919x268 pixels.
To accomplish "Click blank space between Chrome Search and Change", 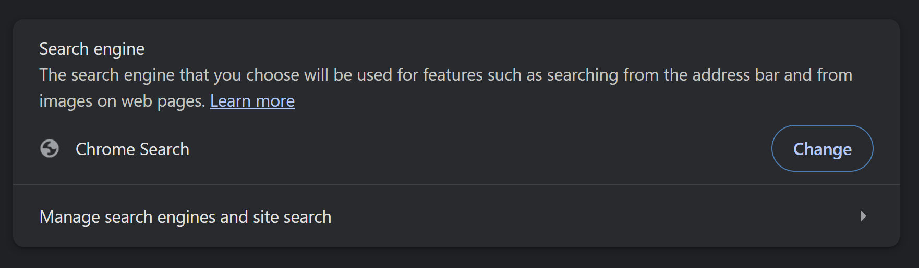I will click(480, 149).
